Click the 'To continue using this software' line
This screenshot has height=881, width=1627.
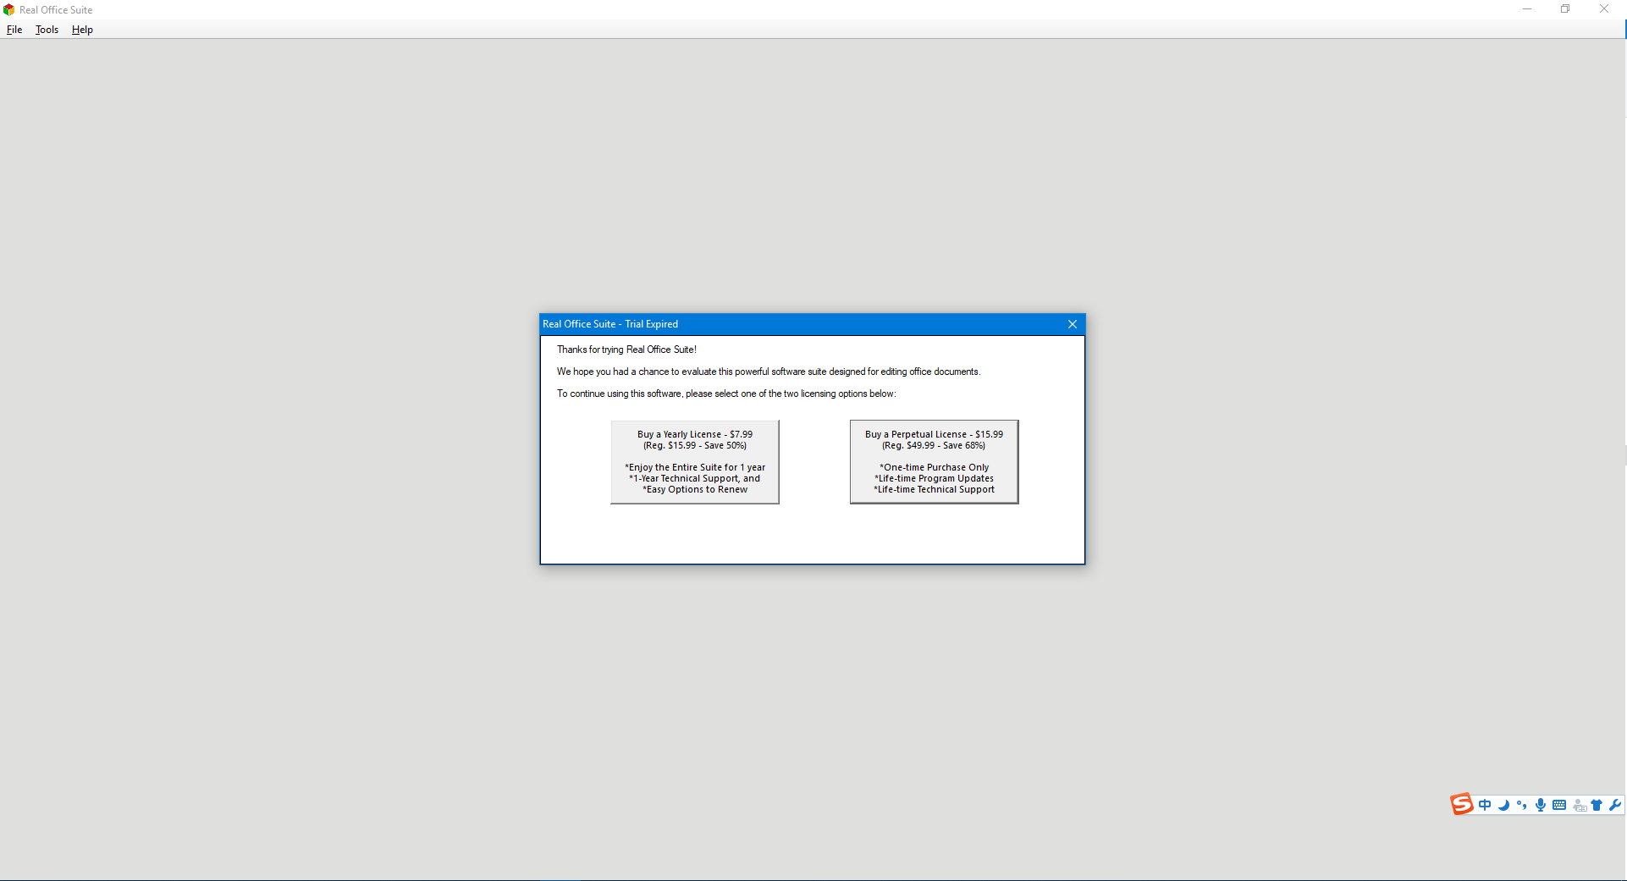point(726,394)
